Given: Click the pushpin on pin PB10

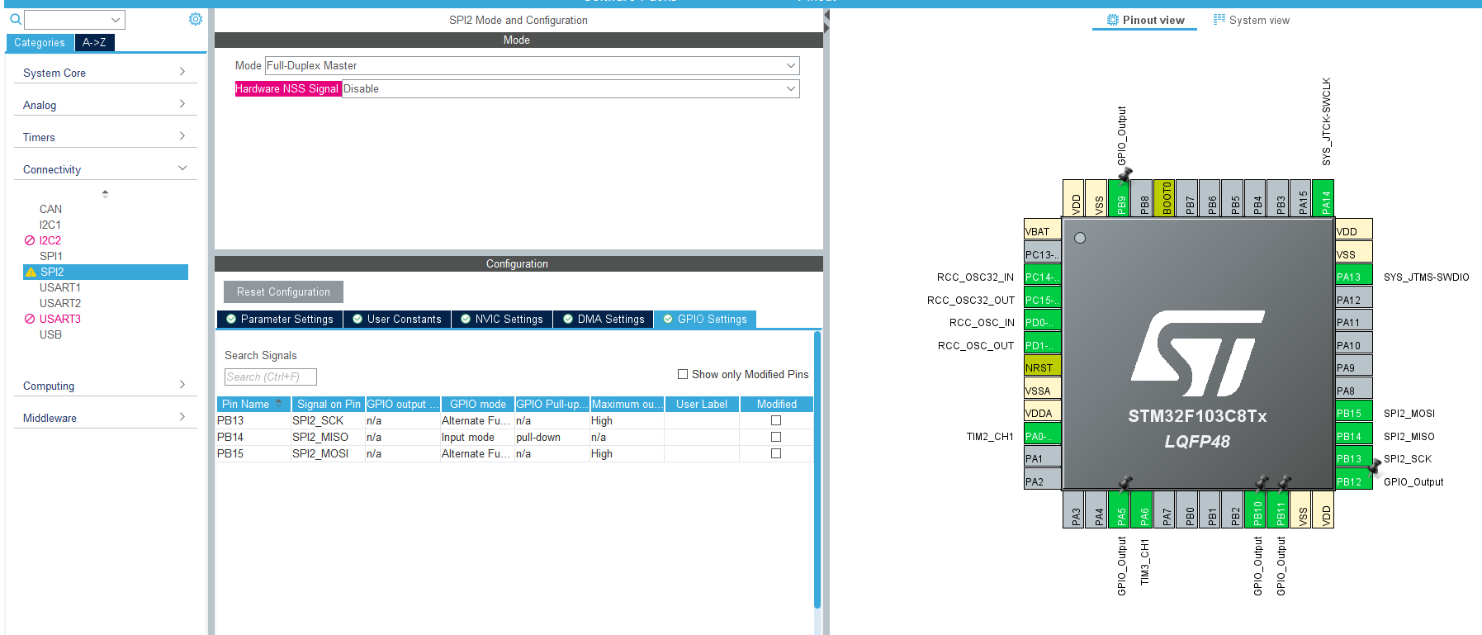Looking at the screenshot, I should (1262, 482).
